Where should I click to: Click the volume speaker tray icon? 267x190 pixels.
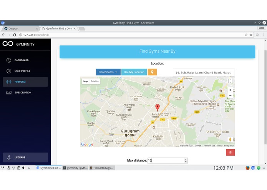click(24, 168)
